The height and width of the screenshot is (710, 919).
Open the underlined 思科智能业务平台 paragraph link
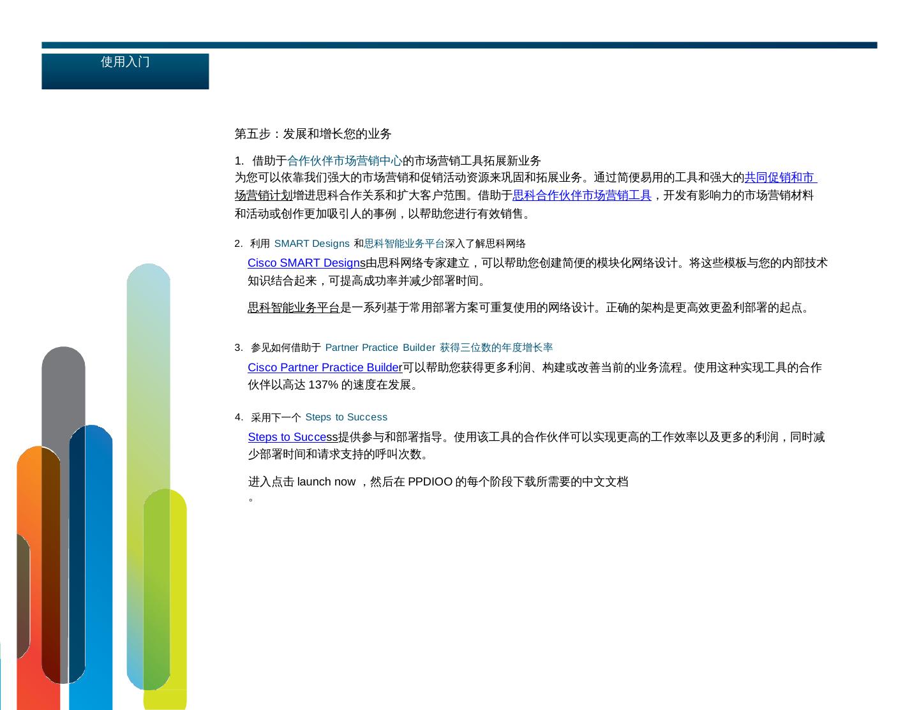click(x=294, y=308)
